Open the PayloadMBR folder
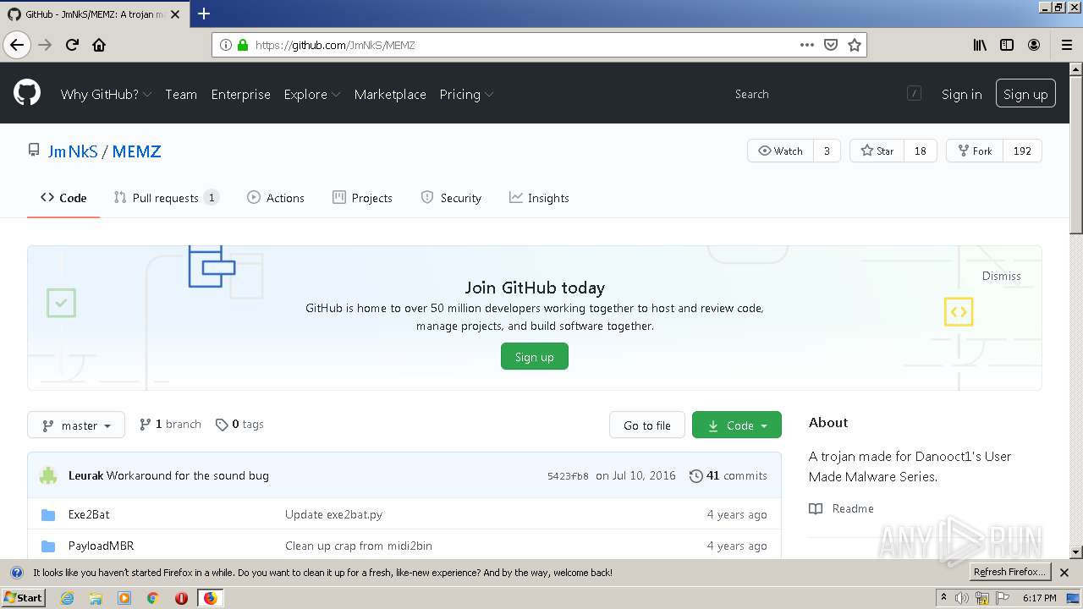Image resolution: width=1083 pixels, height=609 pixels. [101, 546]
